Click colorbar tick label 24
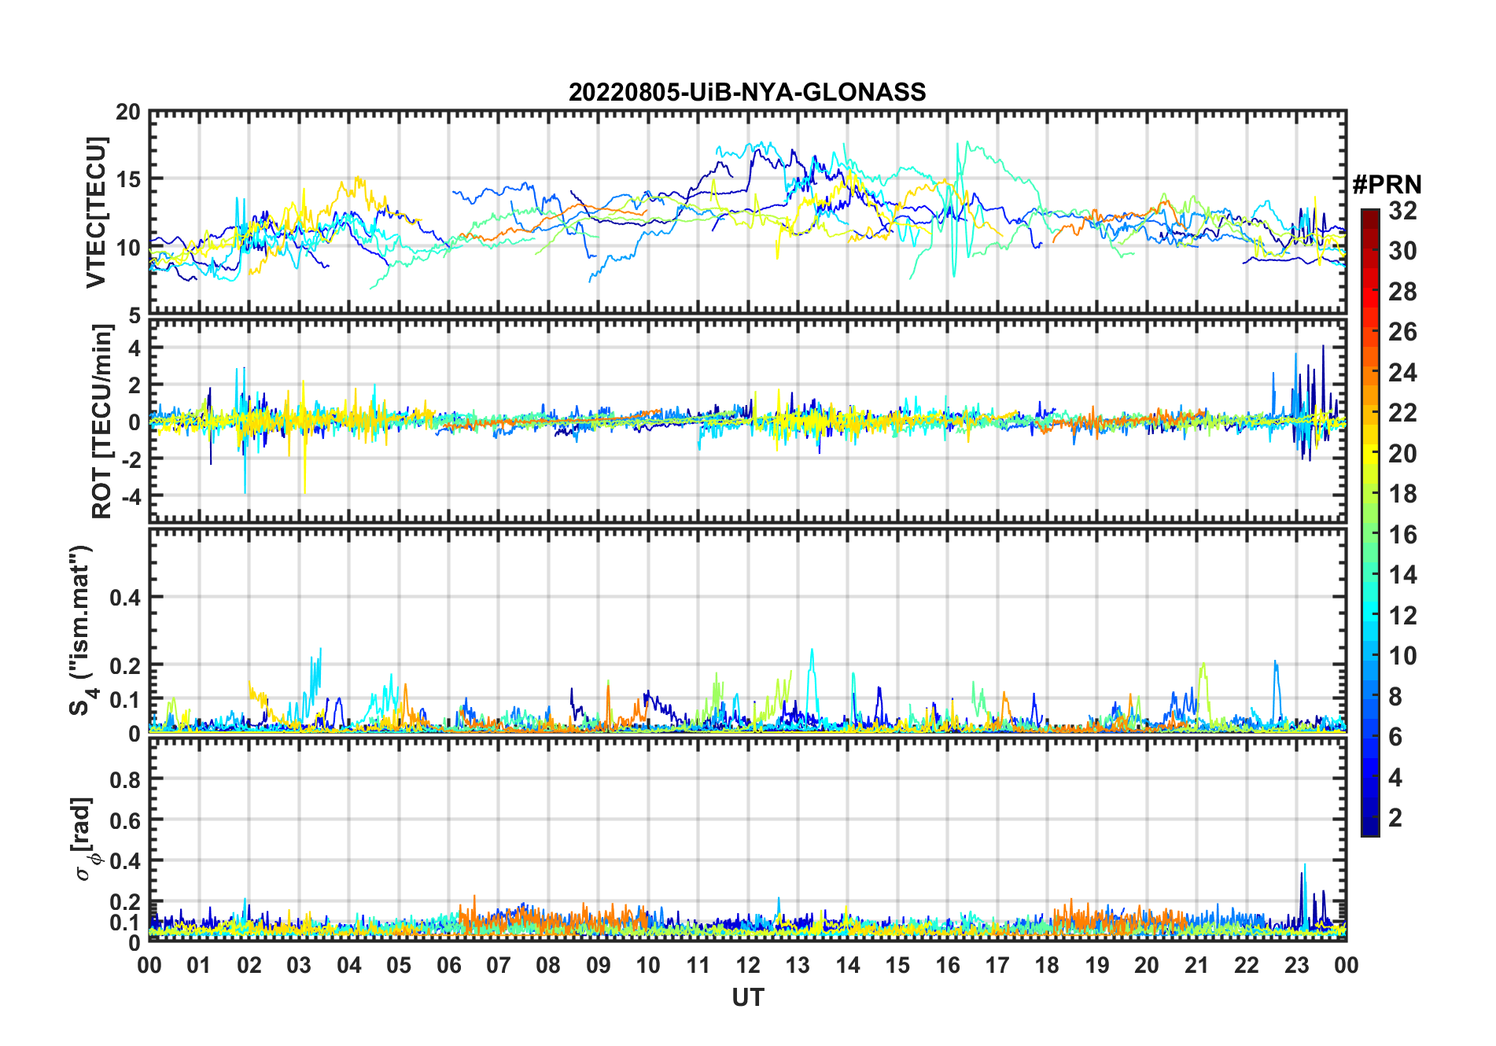The width and height of the screenshot is (1496, 1046). click(x=1402, y=373)
